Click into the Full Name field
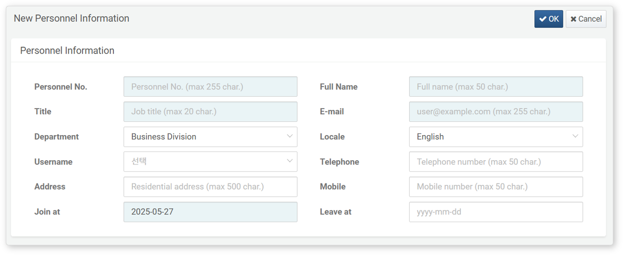This screenshot has width=623, height=255. tap(496, 87)
